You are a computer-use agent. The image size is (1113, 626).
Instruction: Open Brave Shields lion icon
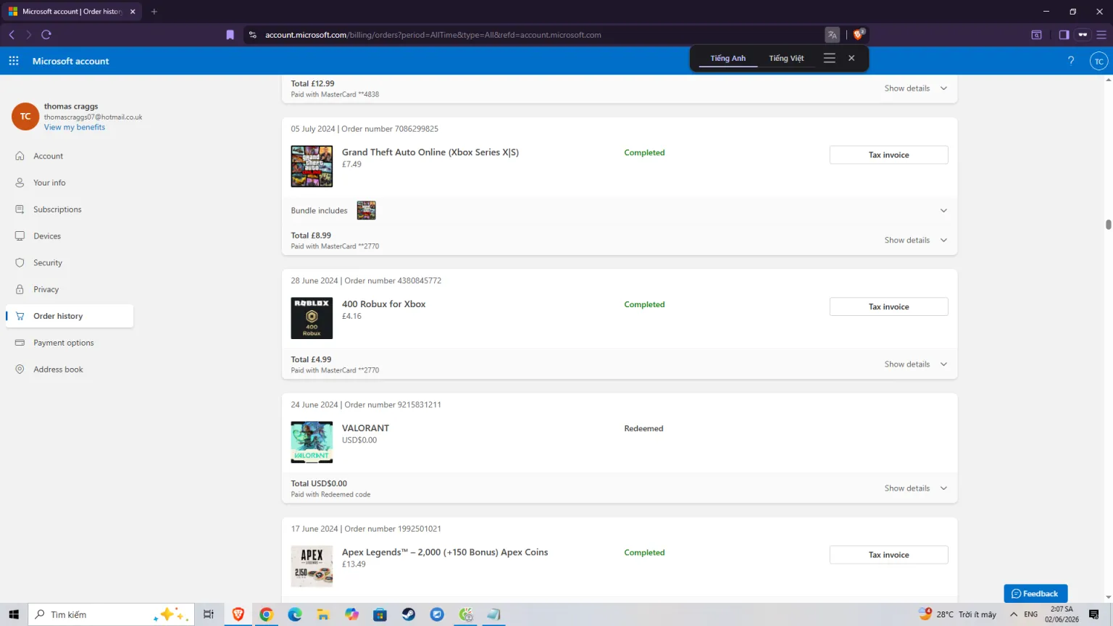point(859,35)
